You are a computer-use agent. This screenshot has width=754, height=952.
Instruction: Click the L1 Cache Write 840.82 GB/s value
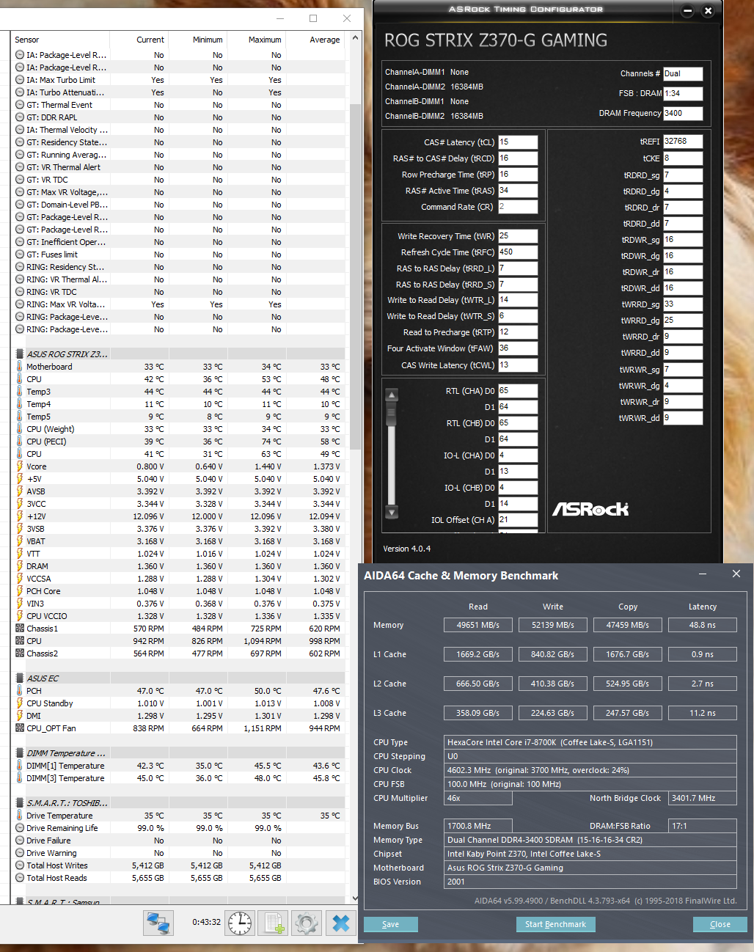click(553, 654)
